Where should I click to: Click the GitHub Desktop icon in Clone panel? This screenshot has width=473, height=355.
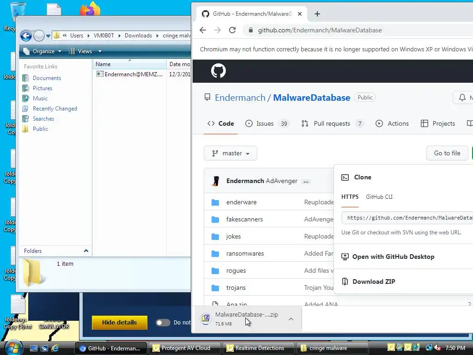345,257
